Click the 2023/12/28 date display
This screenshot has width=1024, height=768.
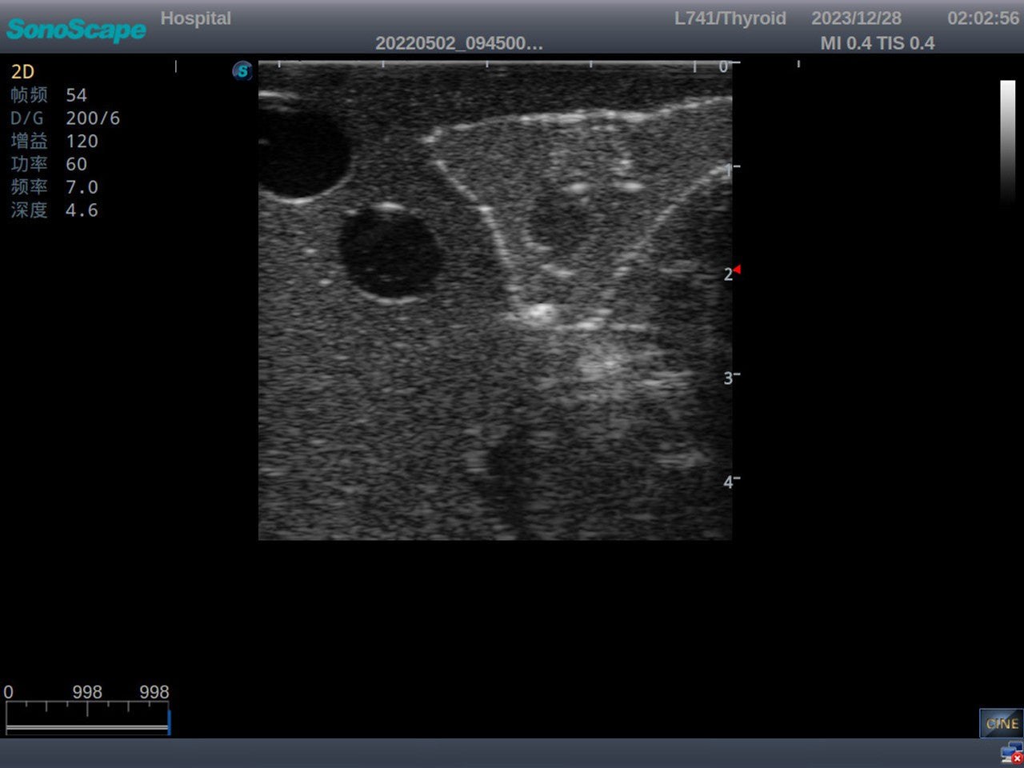tap(857, 18)
